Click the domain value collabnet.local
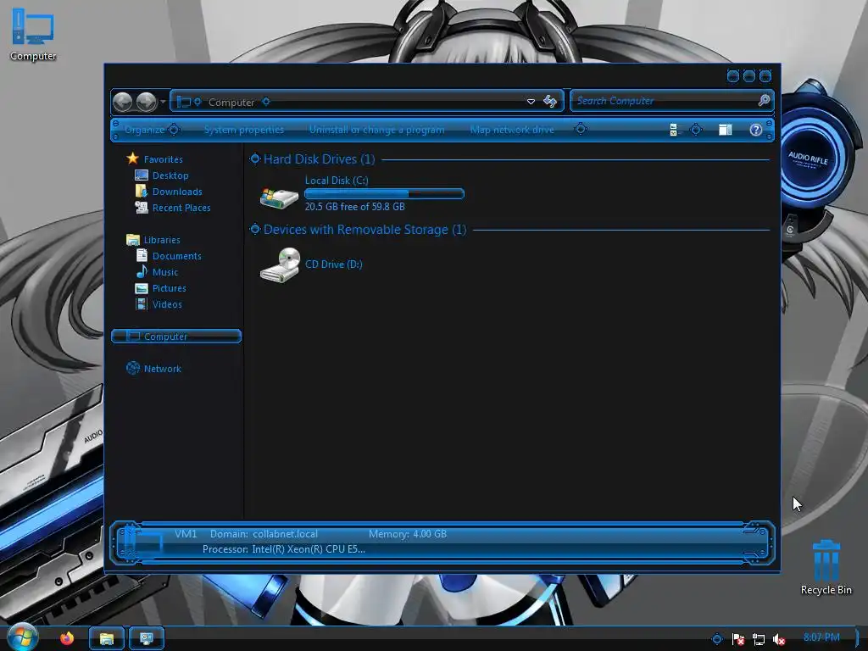The width and height of the screenshot is (868, 651). click(285, 534)
